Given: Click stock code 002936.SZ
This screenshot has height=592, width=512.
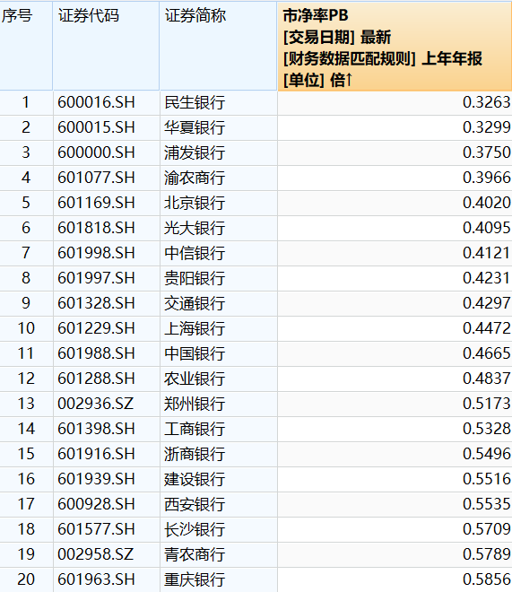Looking at the screenshot, I should click(96, 404).
